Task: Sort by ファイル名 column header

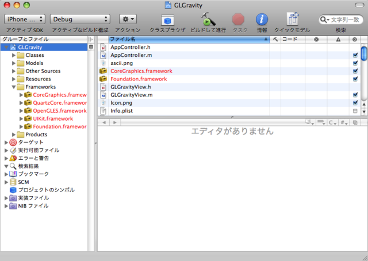Action: [189, 40]
